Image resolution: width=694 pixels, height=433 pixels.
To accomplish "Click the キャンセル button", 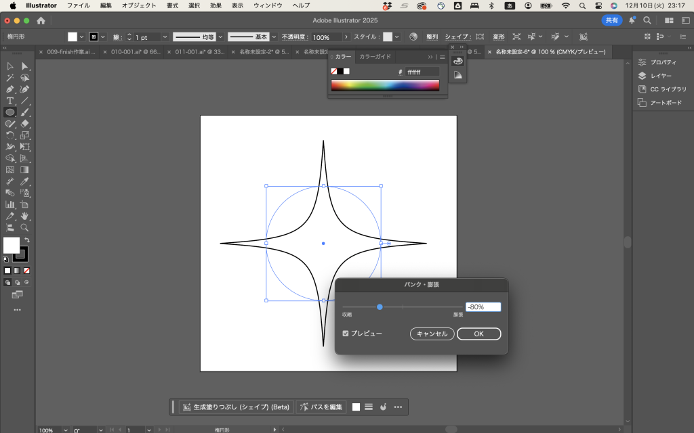I will [432, 334].
